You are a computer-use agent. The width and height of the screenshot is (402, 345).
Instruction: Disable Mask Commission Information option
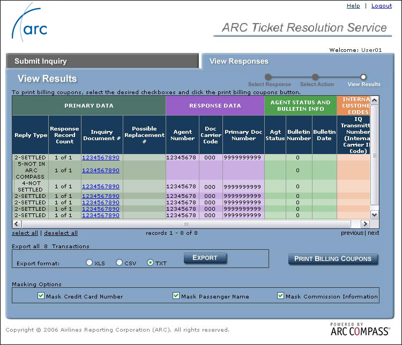[280, 296]
